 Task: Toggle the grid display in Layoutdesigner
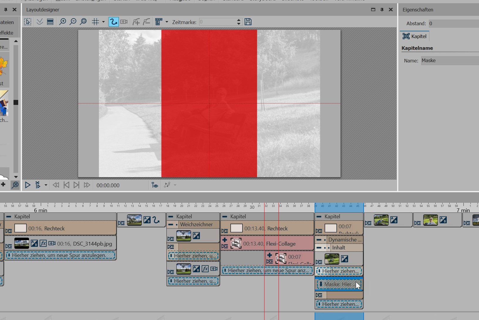coord(95,22)
